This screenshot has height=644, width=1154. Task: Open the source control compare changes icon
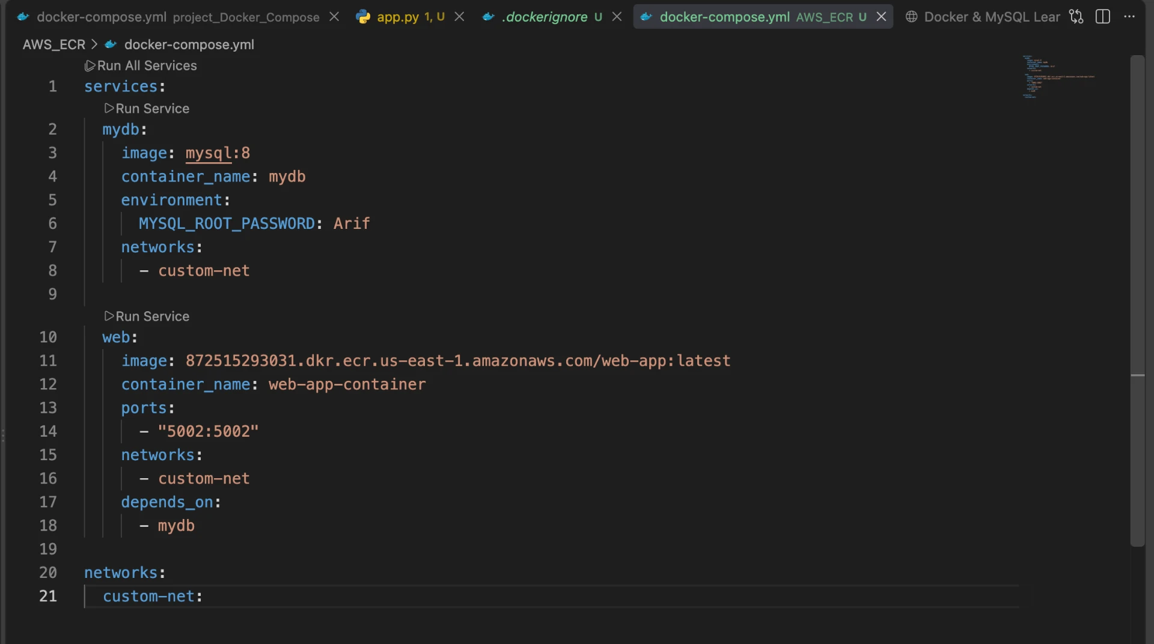click(x=1076, y=17)
